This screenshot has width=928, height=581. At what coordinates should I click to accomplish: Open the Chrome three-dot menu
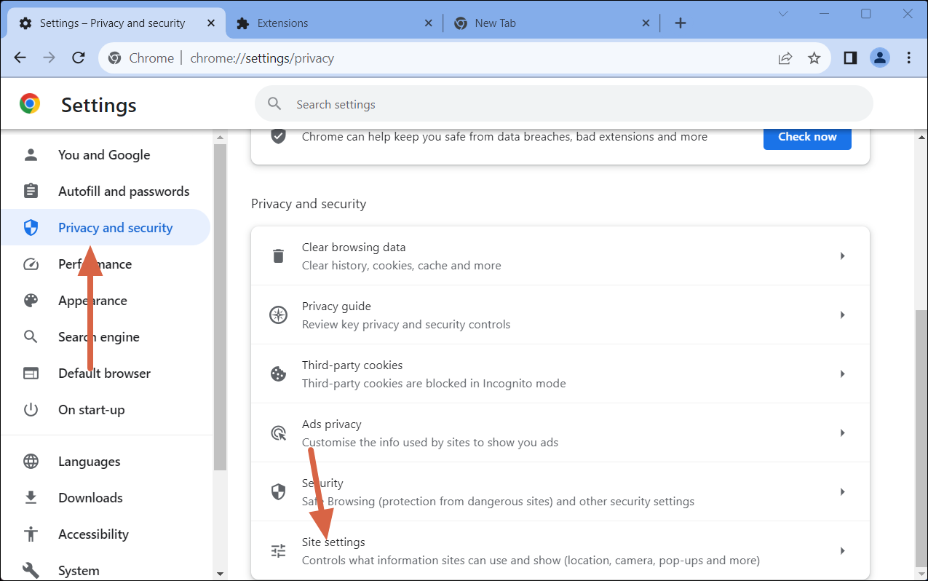pyautogui.click(x=908, y=58)
